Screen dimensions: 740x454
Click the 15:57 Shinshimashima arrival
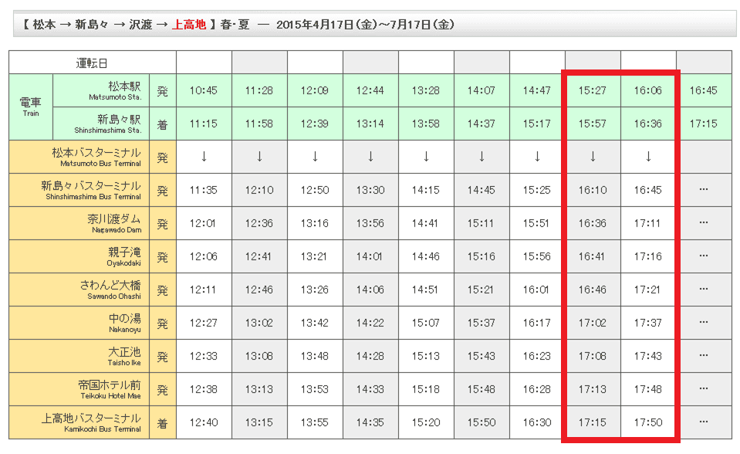point(593,124)
